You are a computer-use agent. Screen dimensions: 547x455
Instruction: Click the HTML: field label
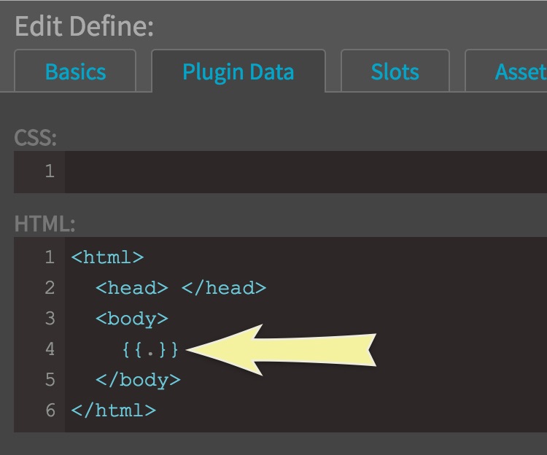click(44, 224)
